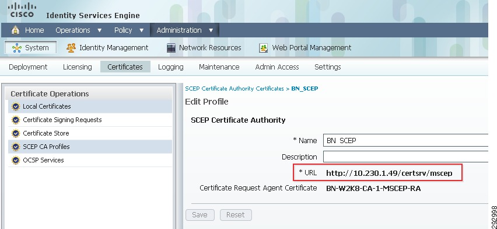Click the OCSP Services badge icon
Image resolution: width=497 pixels, height=229 pixels.
click(x=16, y=160)
